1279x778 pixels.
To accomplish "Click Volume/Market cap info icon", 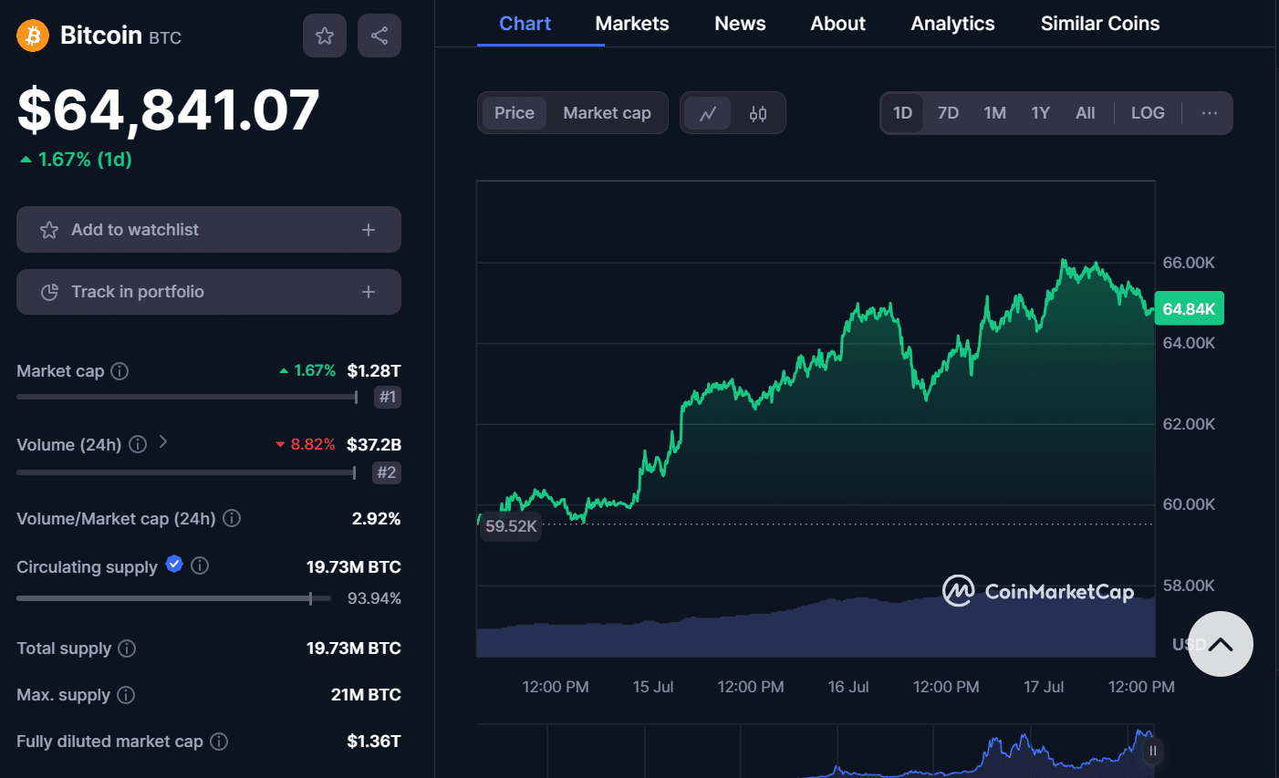I will click(x=232, y=518).
